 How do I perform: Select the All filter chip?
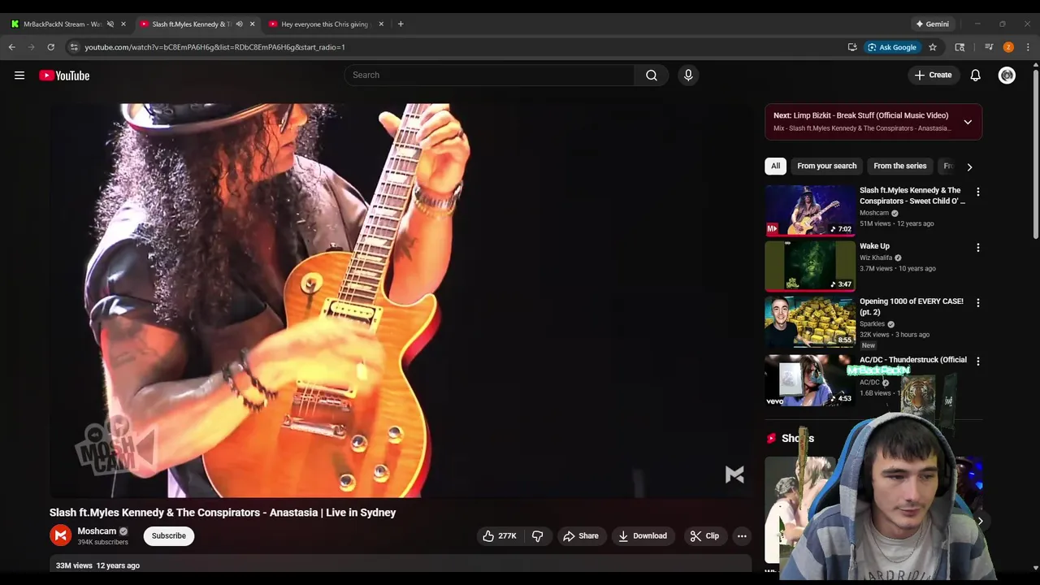coord(776,166)
